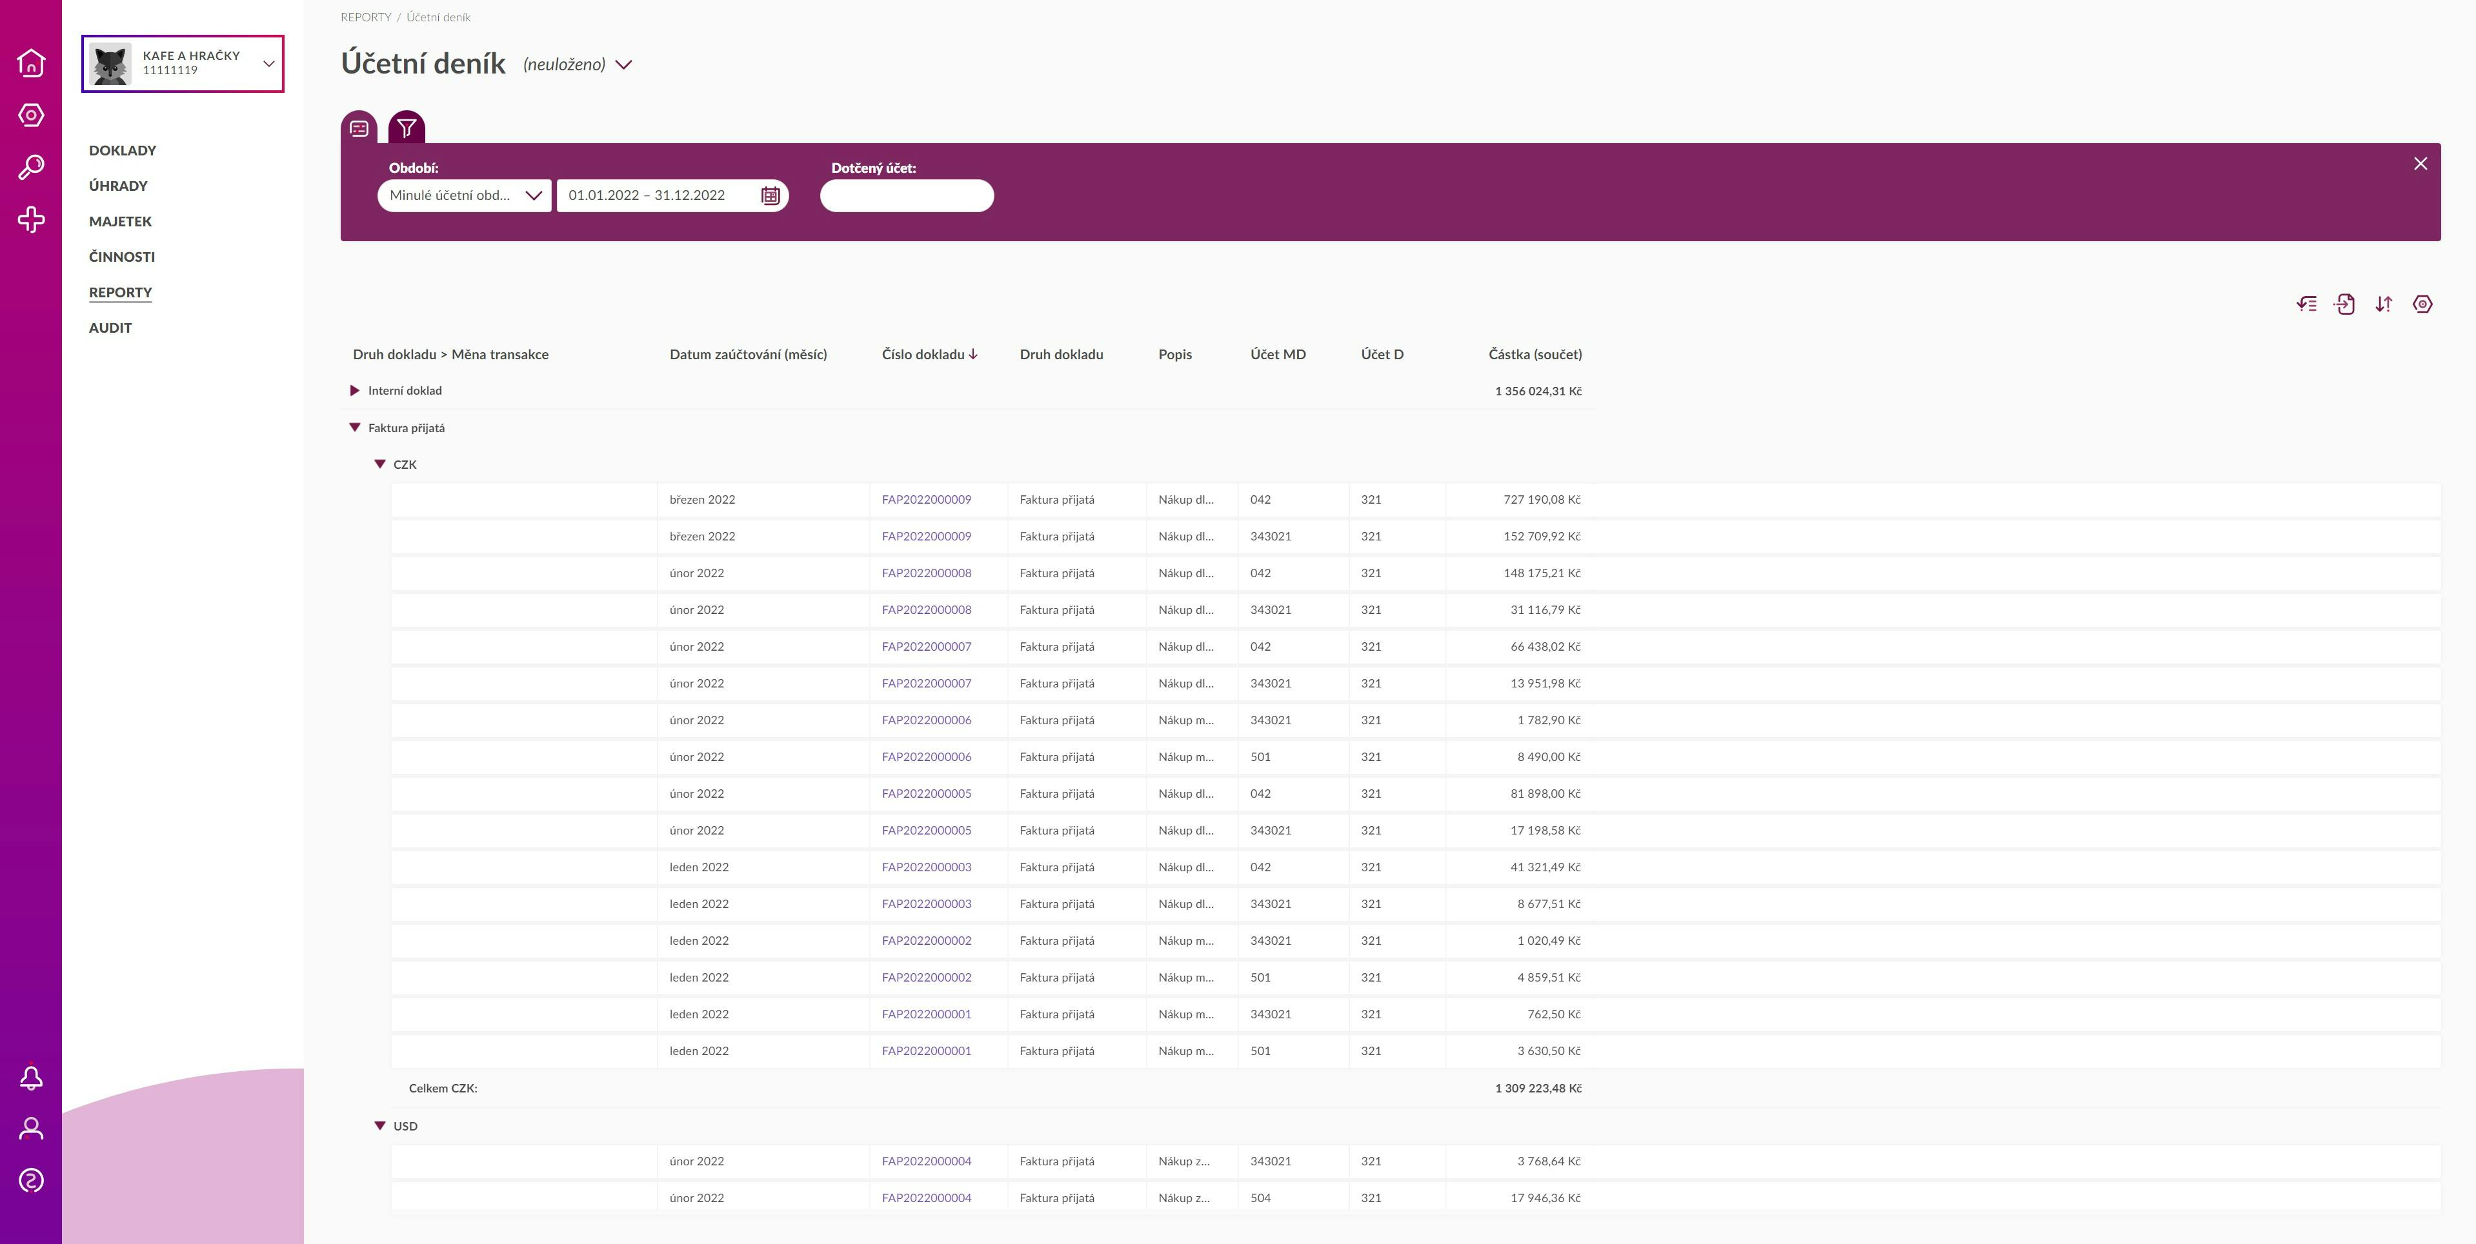
Task: Open the home dashboard icon
Action: [x=31, y=63]
